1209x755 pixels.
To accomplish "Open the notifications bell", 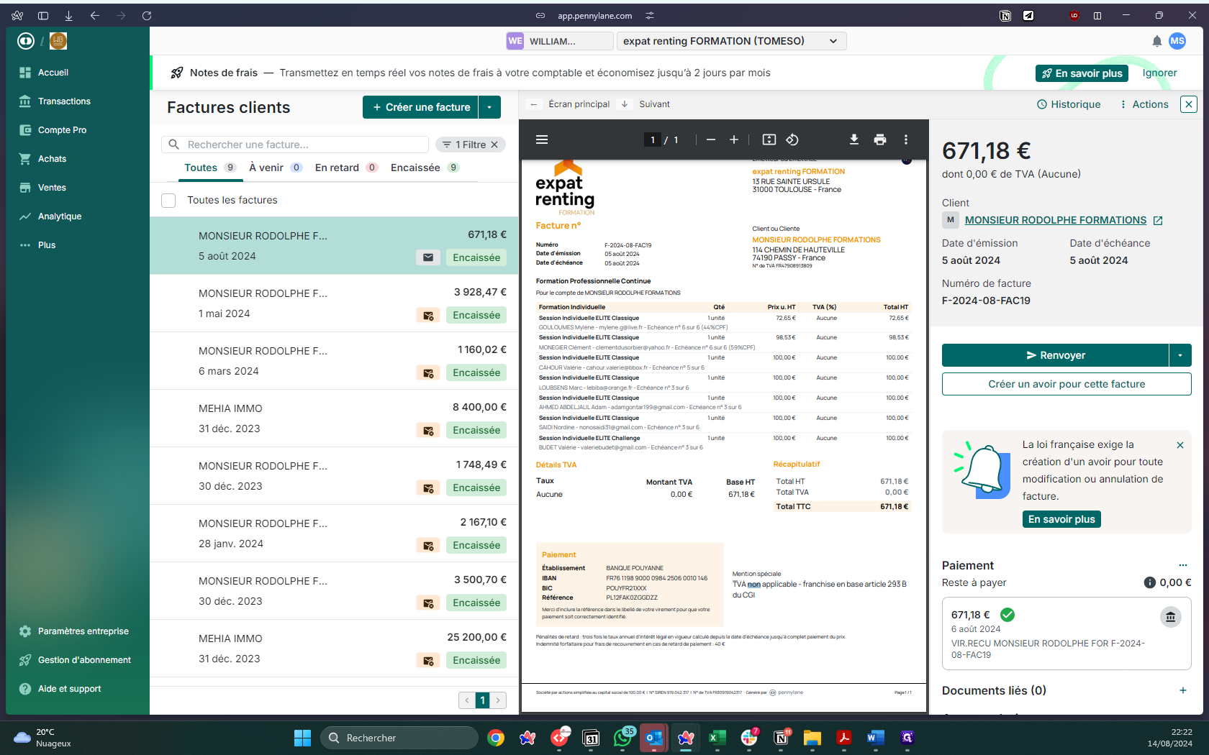I will point(1156,41).
